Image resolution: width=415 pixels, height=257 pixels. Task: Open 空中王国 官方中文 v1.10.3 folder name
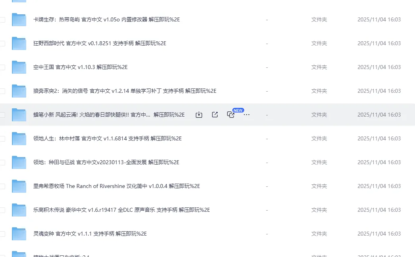click(80, 67)
